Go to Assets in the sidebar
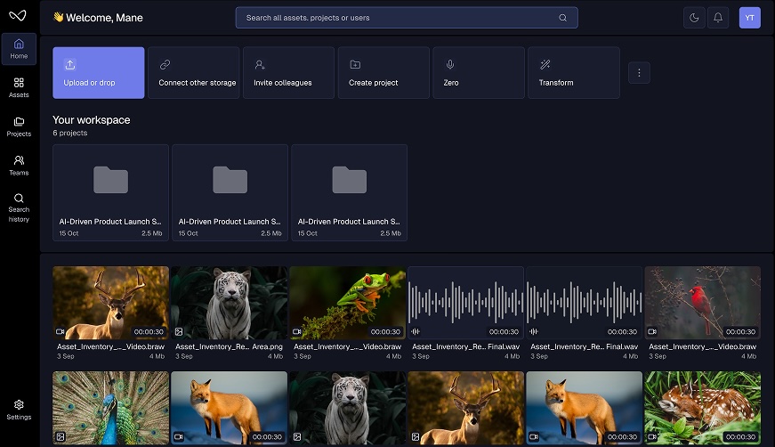Viewport: 775px width, 447px height. 19,87
